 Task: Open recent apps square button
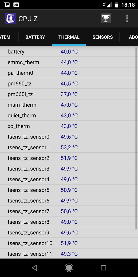pyautogui.click(x=103, y=268)
